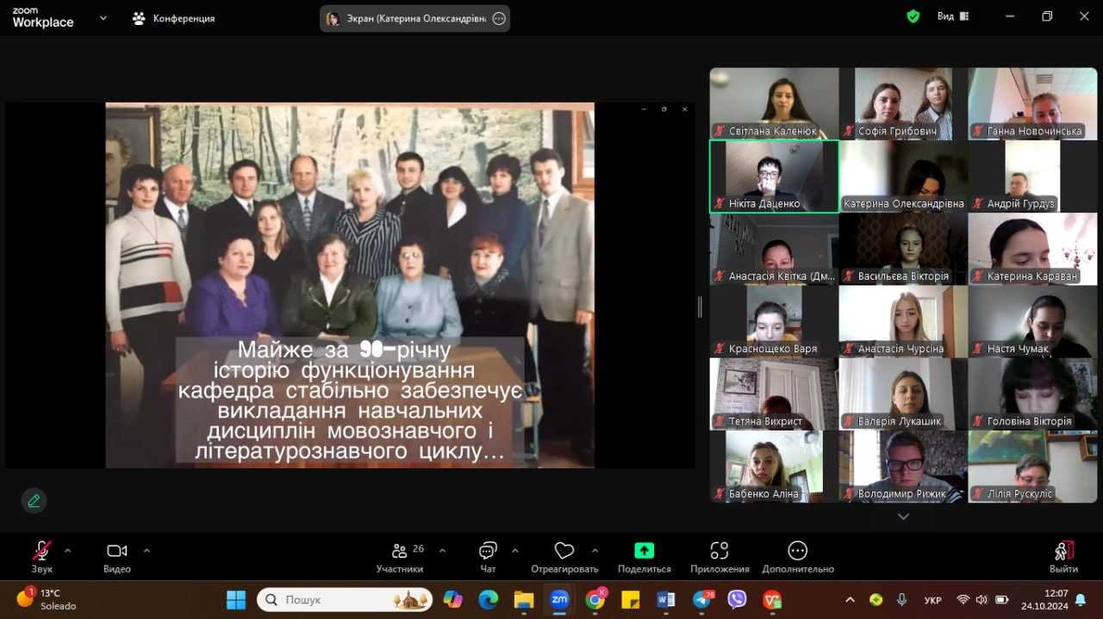1103x619 pixels.
Task: Show more participants with down chevron
Action: tap(903, 517)
